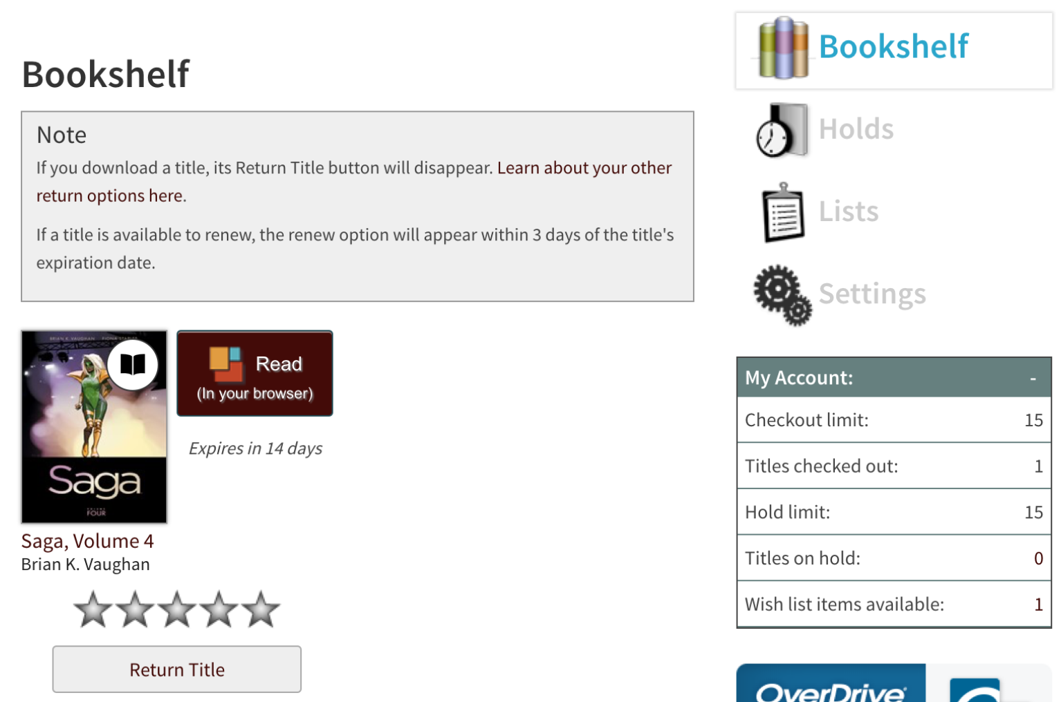Click the Titles on hold count
This screenshot has width=1061, height=702.
tap(1038, 558)
